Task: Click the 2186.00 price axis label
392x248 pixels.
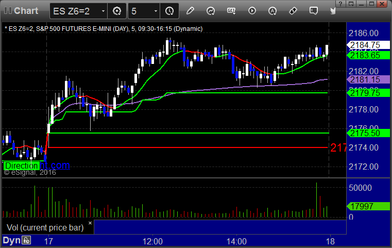Action: point(364,33)
